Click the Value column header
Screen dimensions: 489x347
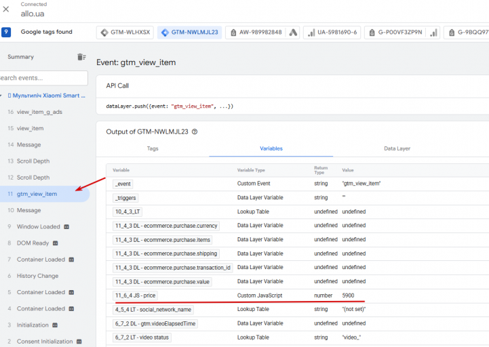click(x=348, y=170)
